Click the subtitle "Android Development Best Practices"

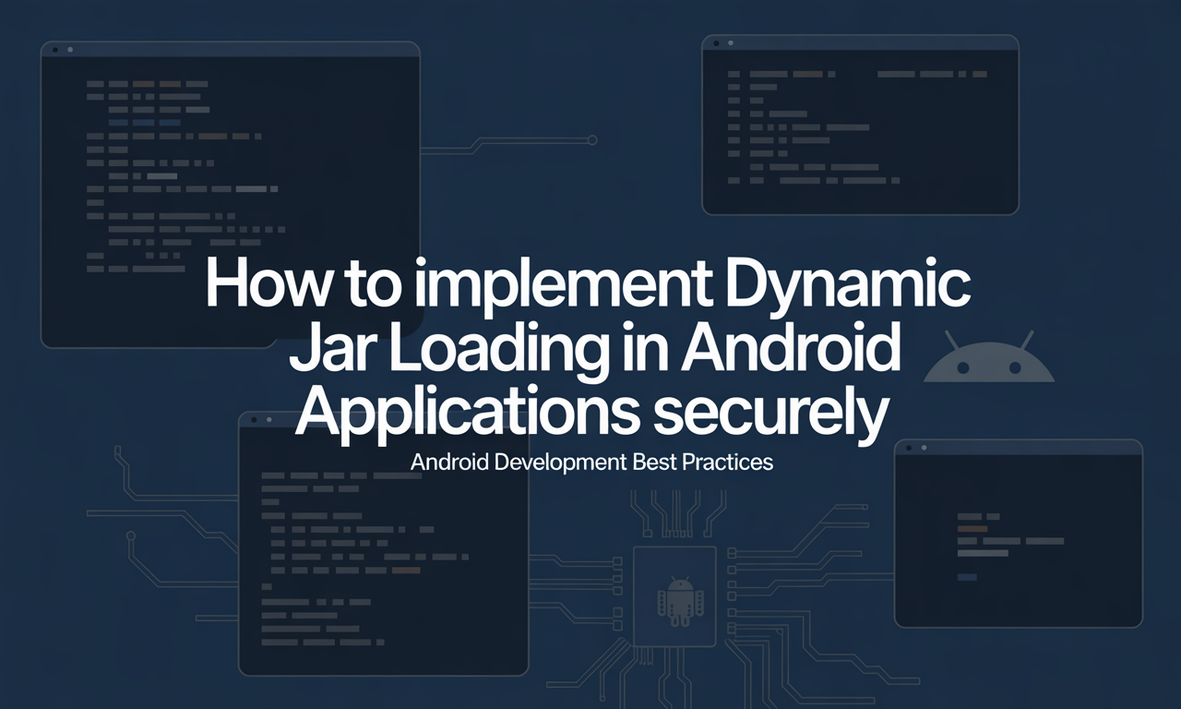[x=591, y=462]
